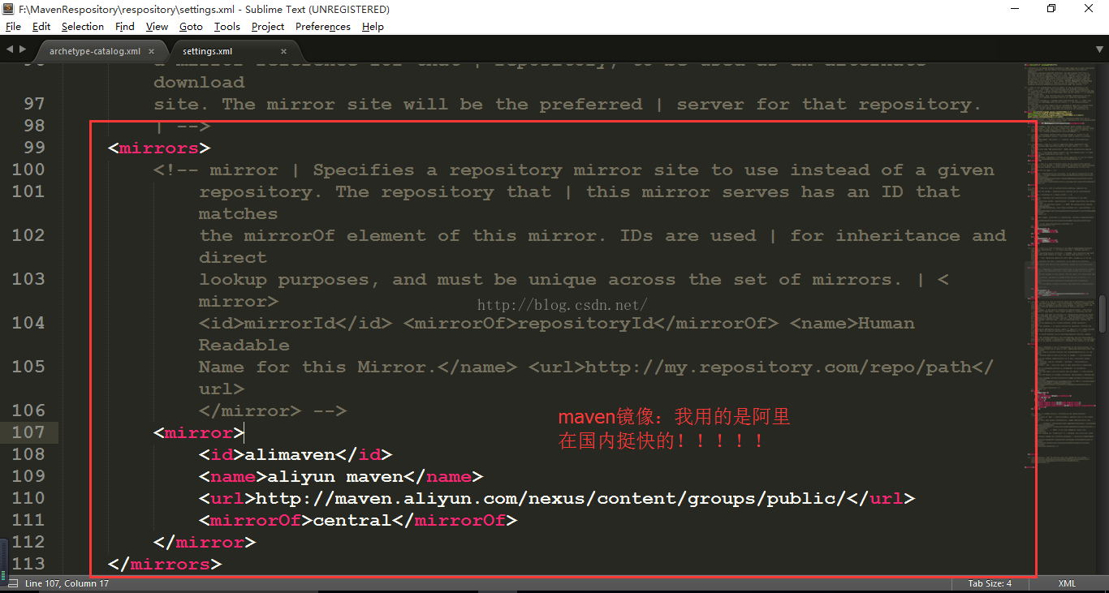Open the View menu
The height and width of the screenshot is (593, 1109).
coord(158,27)
